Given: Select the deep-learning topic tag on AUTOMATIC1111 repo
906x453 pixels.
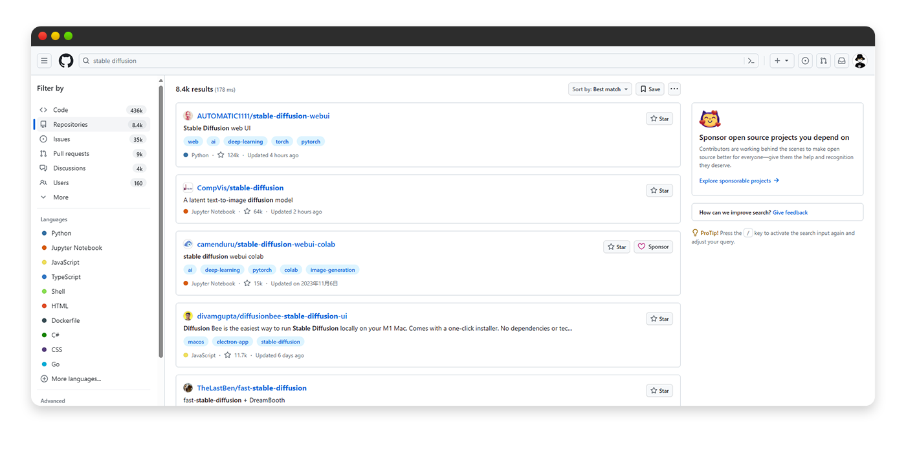Looking at the screenshot, I should [x=245, y=141].
